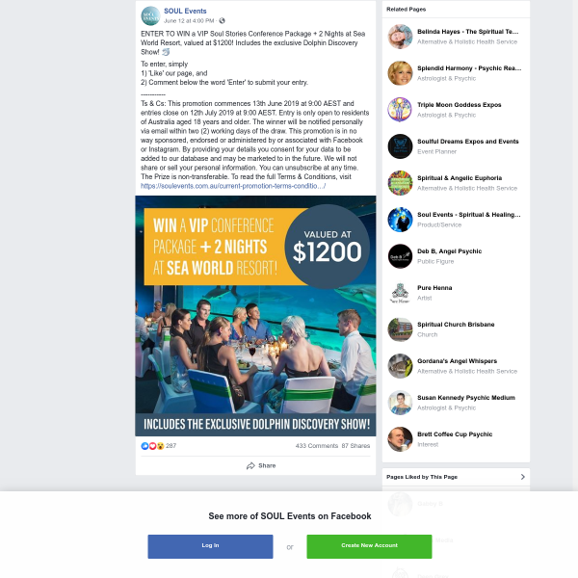Open Deb B, Angel Psychic avatar
Viewport: 578px width, 578px height.
400,256
